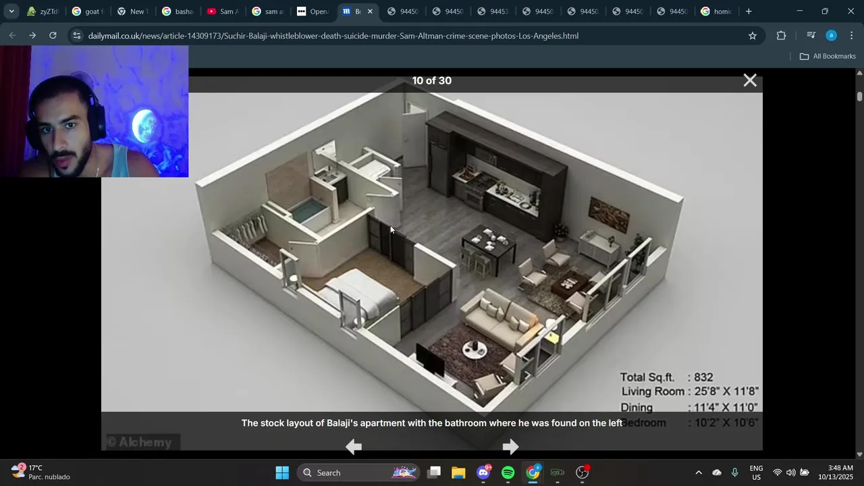Open a new browser tab

pos(749,11)
